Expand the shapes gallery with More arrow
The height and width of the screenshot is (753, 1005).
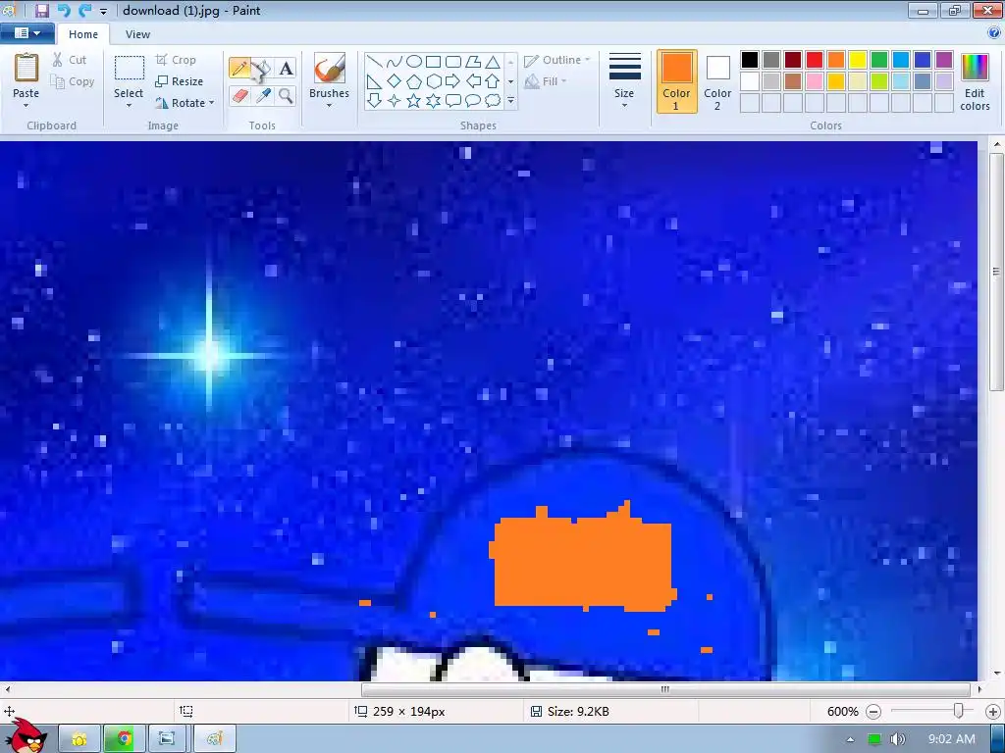click(510, 101)
